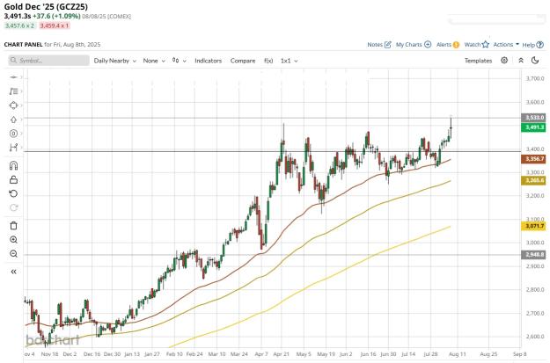The width and height of the screenshot is (550, 363).
Task: Click the Alerts bell icon
Action: pos(456,45)
